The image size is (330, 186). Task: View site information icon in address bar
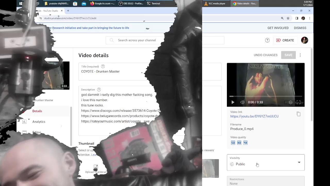[x=40, y=18]
